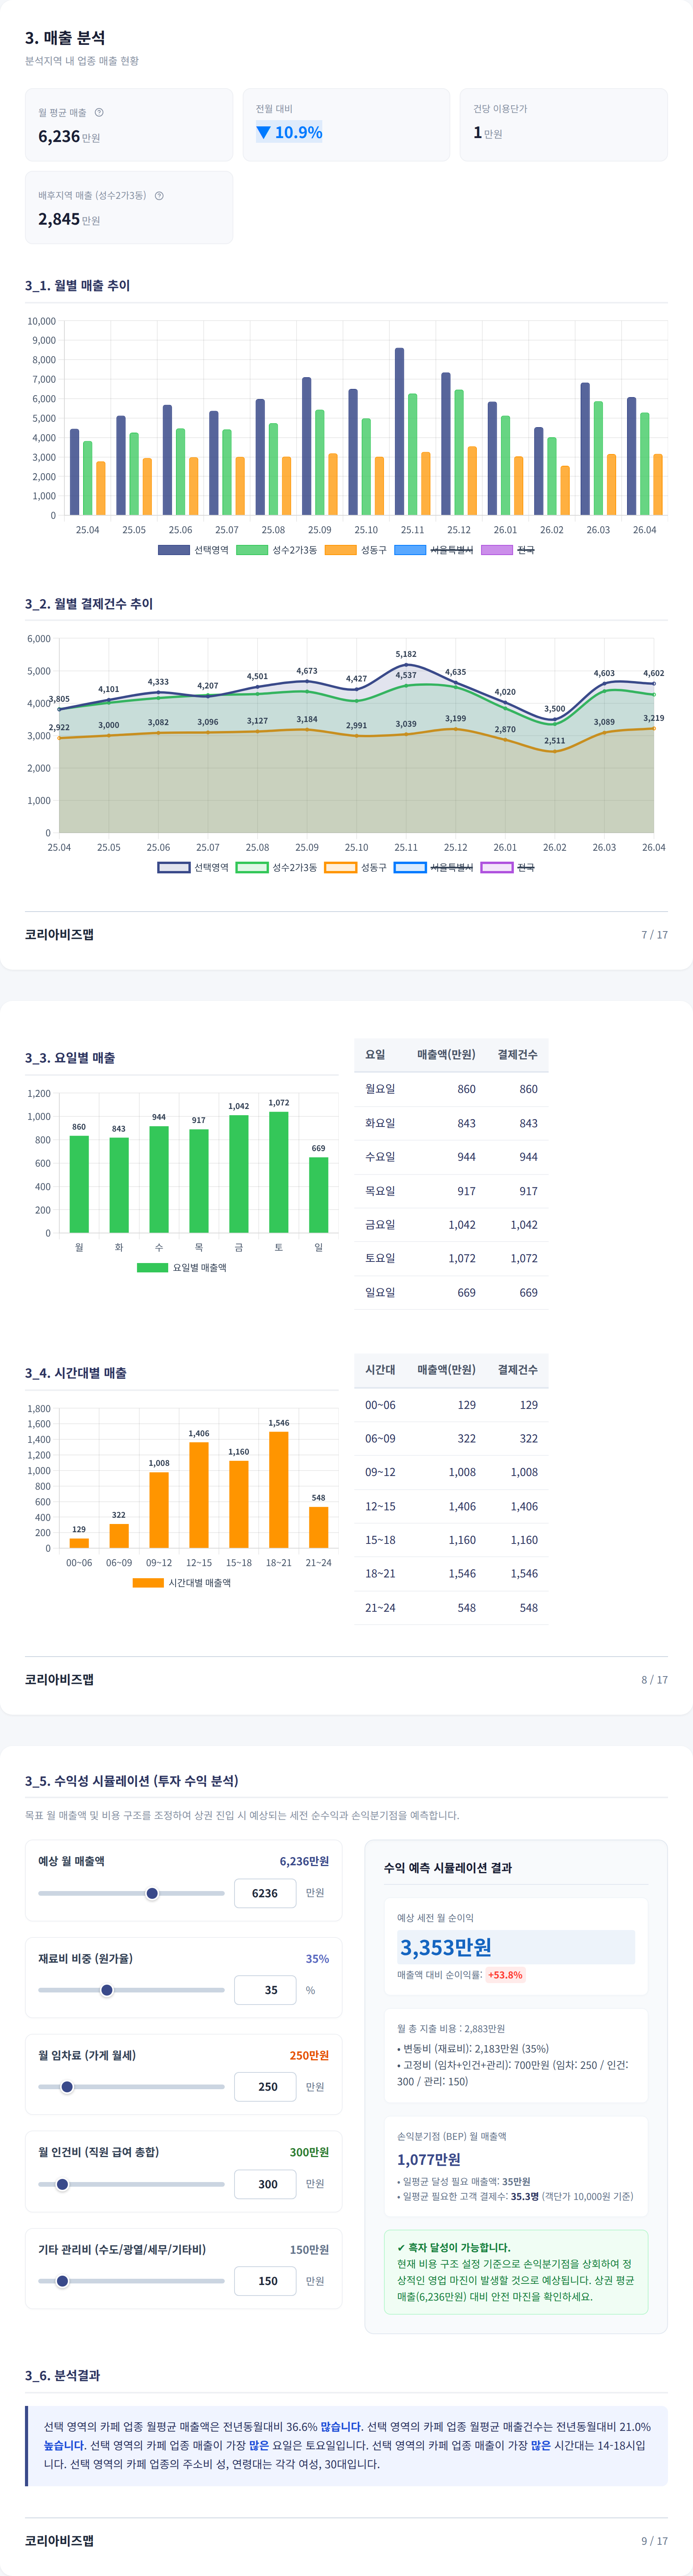Click the 월요일 row label in weekday table

click(x=380, y=1089)
